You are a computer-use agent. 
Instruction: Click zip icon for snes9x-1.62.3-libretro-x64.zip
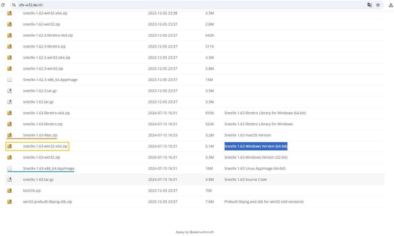(x=10, y=35)
